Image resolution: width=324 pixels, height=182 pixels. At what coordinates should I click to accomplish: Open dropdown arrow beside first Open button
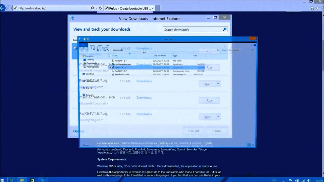coord(218,84)
